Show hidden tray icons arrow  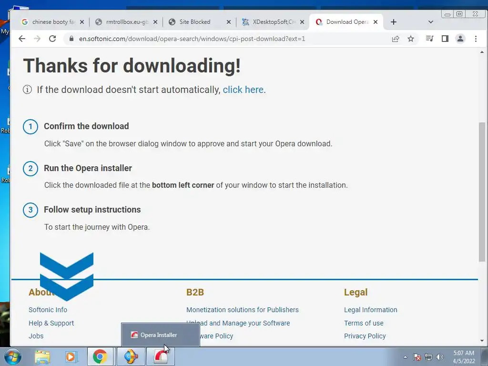point(405,357)
